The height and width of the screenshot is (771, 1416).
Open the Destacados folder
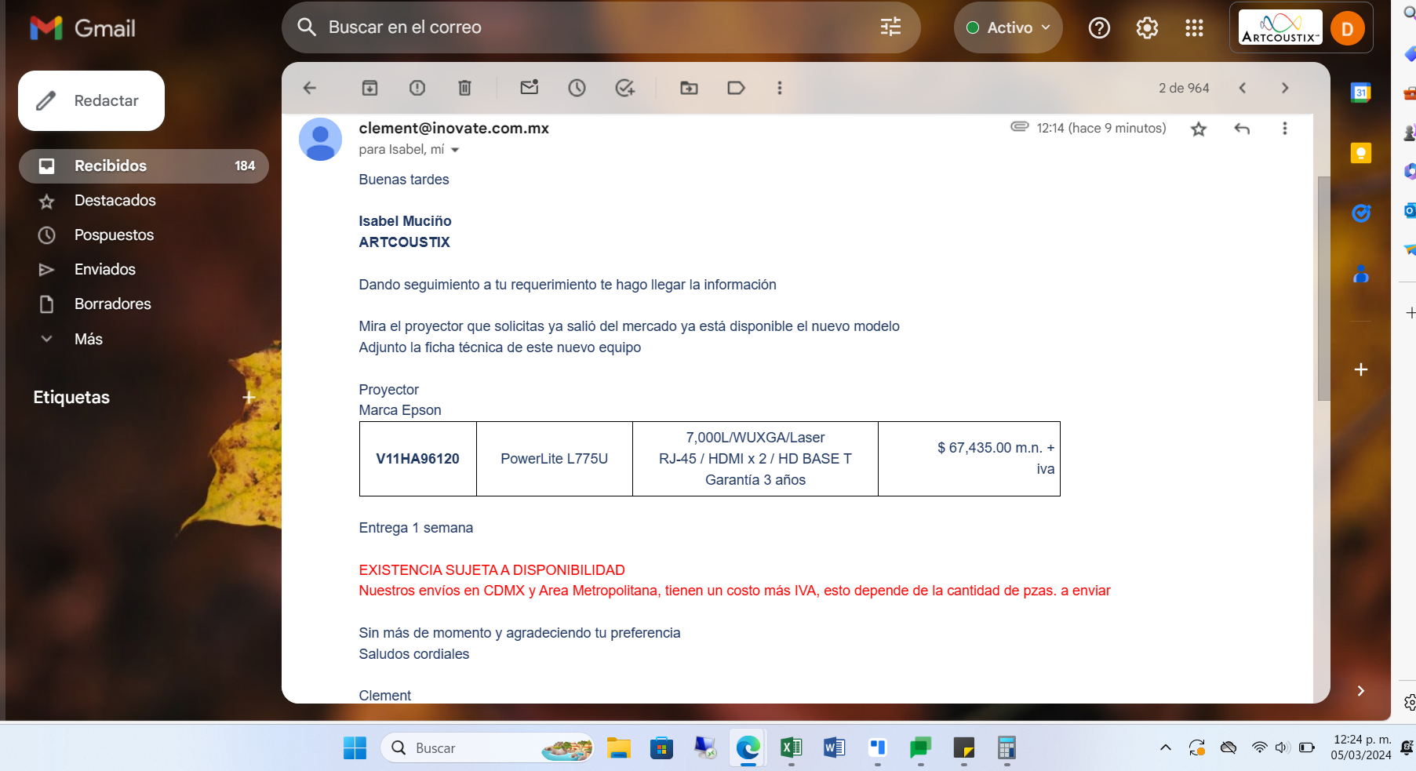click(x=144, y=201)
